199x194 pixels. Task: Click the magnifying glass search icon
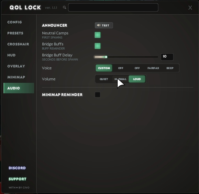coord(65,7)
